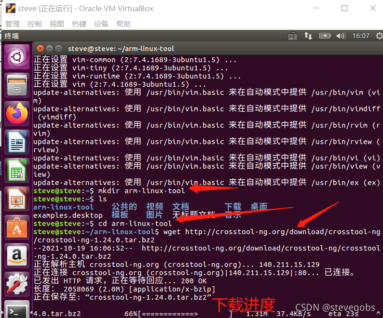
Task: Open Amazon launcher in dock
Action: (16, 255)
